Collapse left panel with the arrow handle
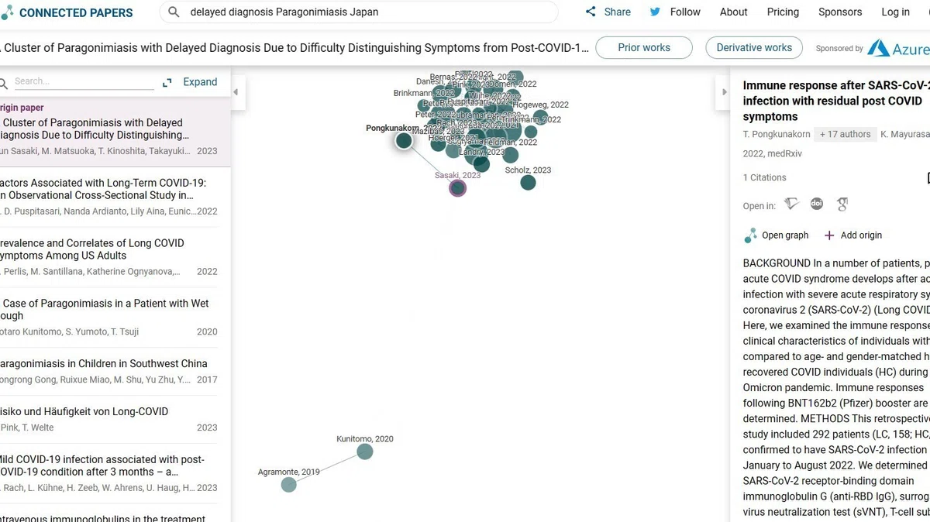930x522 pixels. tap(236, 92)
